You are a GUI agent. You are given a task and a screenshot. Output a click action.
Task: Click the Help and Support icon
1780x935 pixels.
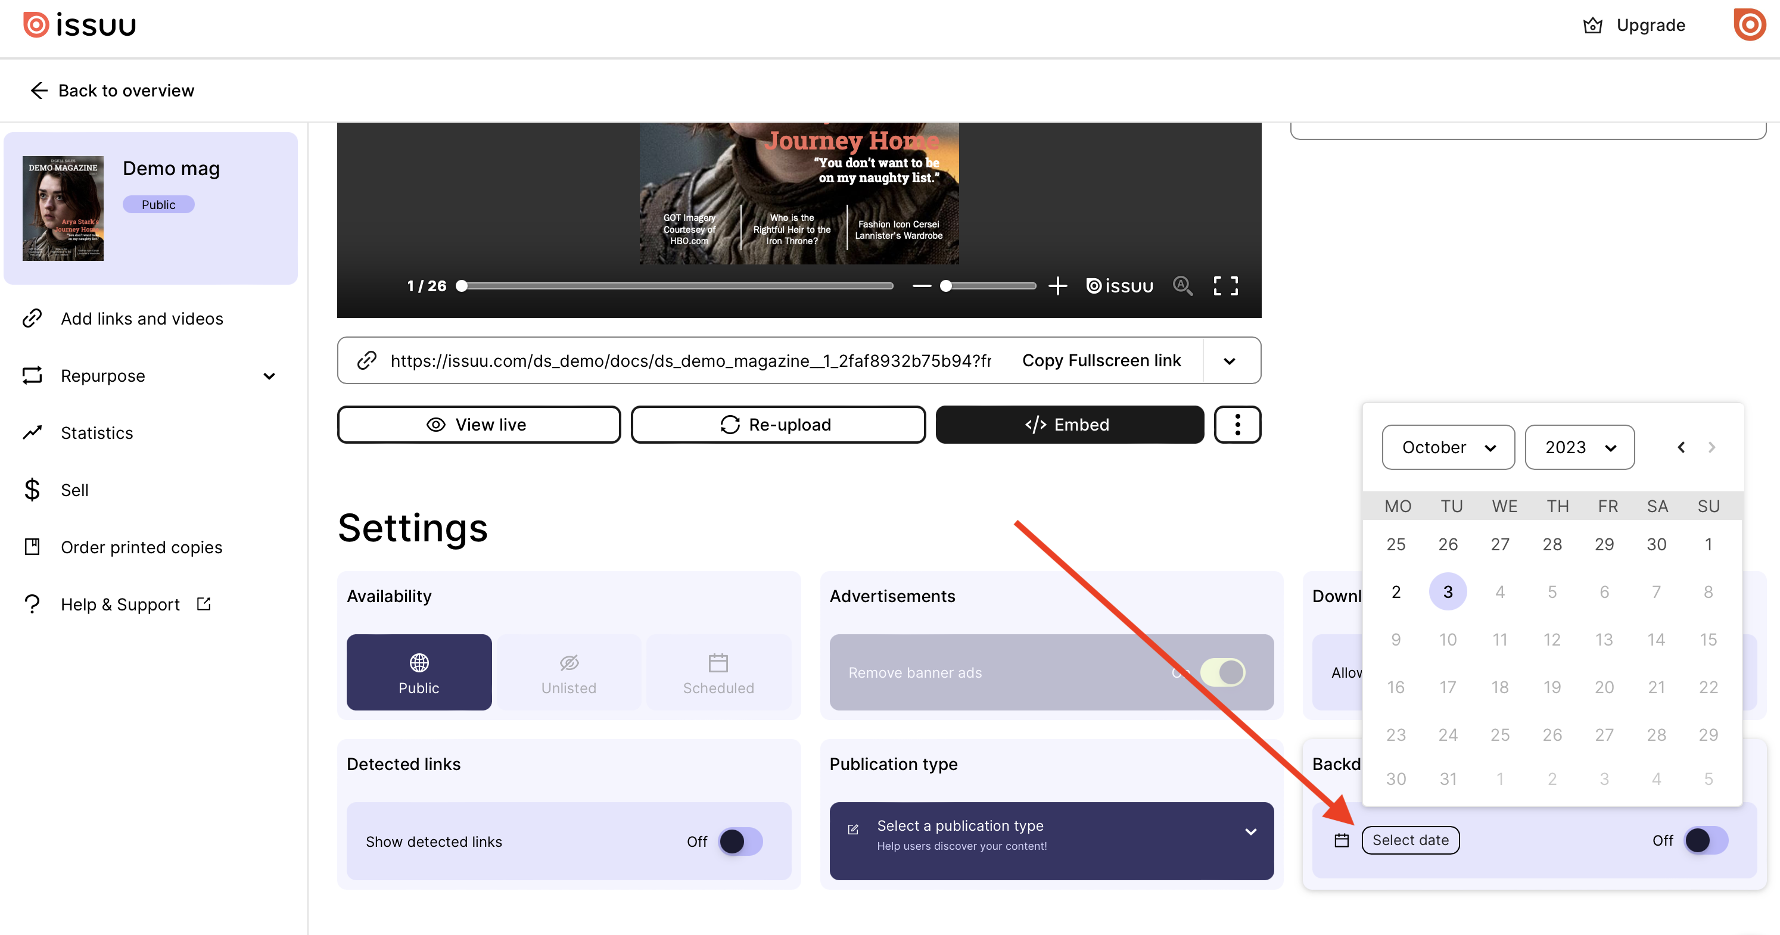33,604
